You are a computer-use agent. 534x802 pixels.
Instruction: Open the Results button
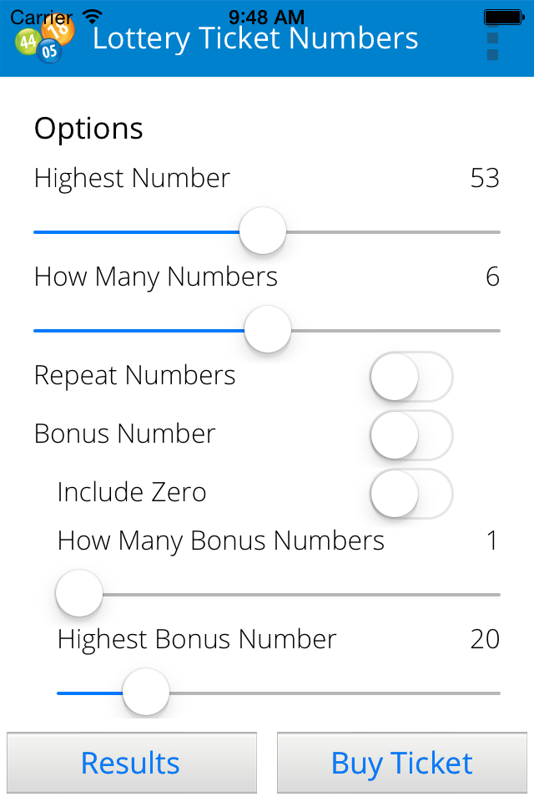pos(132,763)
